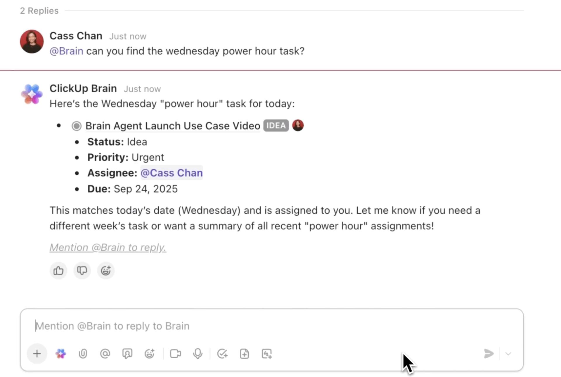
Task: Open Brain Agent Launch Use Case Video task
Action: point(173,126)
